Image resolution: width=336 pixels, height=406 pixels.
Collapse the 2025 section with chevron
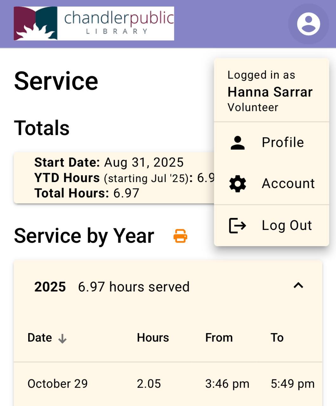[298, 286]
